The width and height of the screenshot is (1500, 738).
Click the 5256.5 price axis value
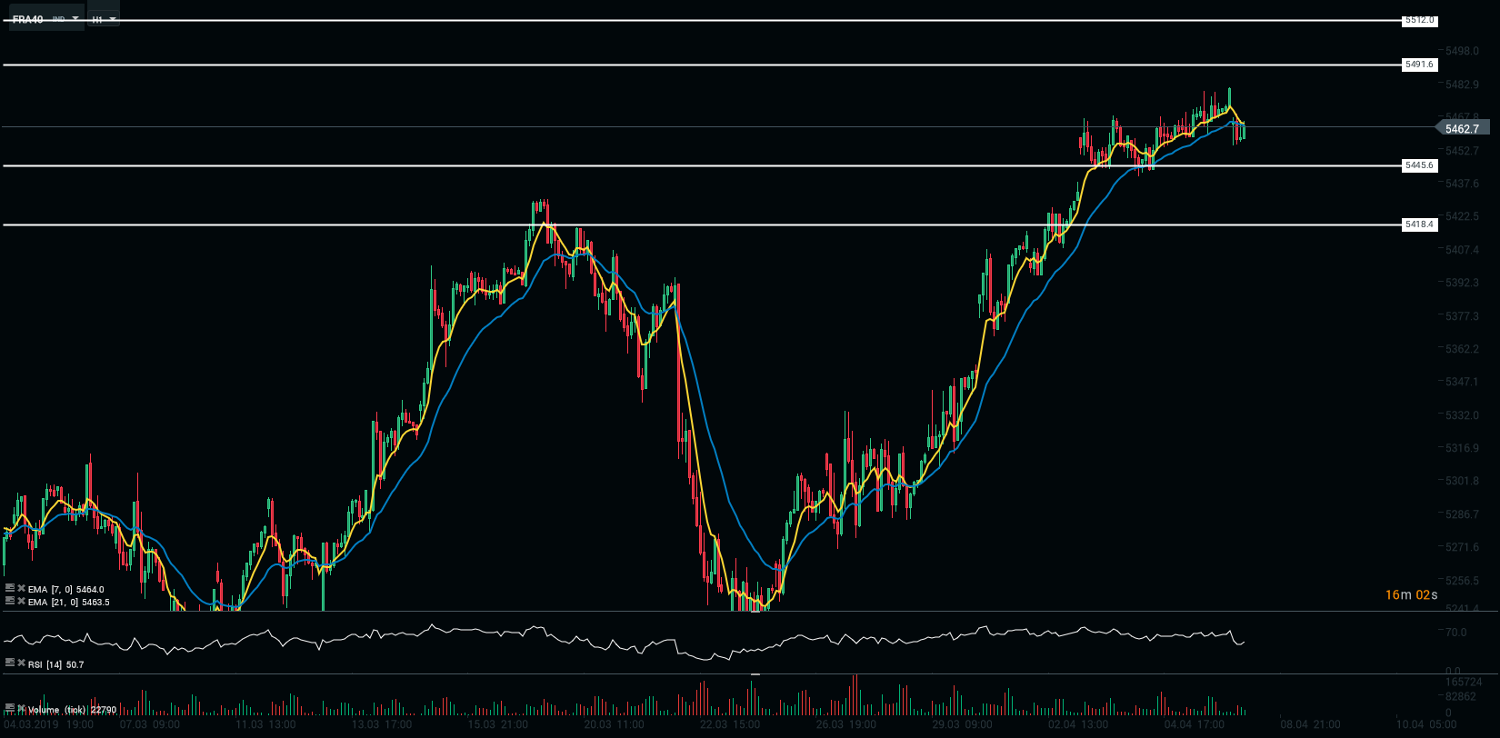pyautogui.click(x=1462, y=581)
